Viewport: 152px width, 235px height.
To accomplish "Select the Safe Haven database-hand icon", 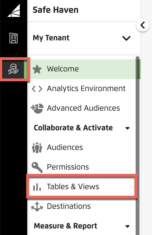I will [x=13, y=69].
